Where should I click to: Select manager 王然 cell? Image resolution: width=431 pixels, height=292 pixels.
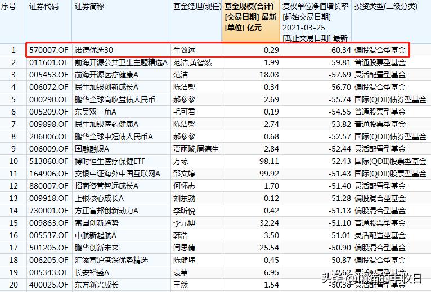pyautogui.click(x=181, y=285)
